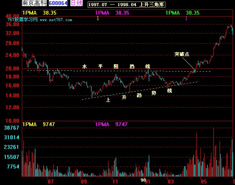This screenshot has height=185, width=235.
Task: Click the green 1PMA 38.35 price indicator
Action: [182, 13]
